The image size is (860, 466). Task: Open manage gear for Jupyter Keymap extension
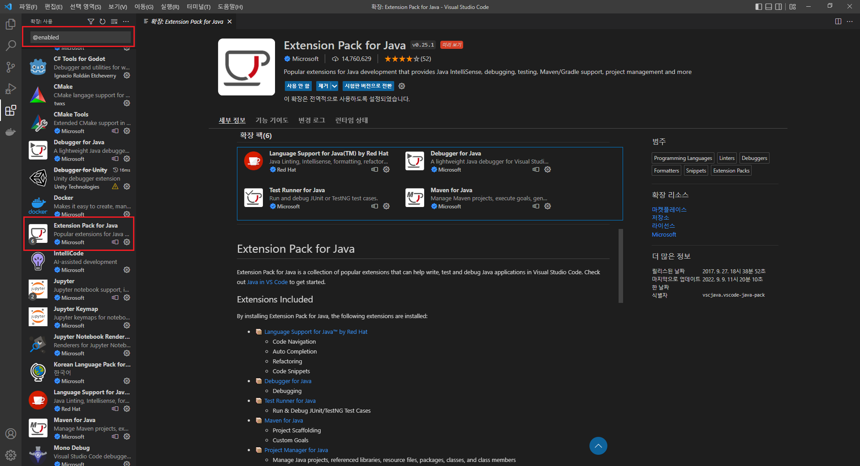point(127,325)
